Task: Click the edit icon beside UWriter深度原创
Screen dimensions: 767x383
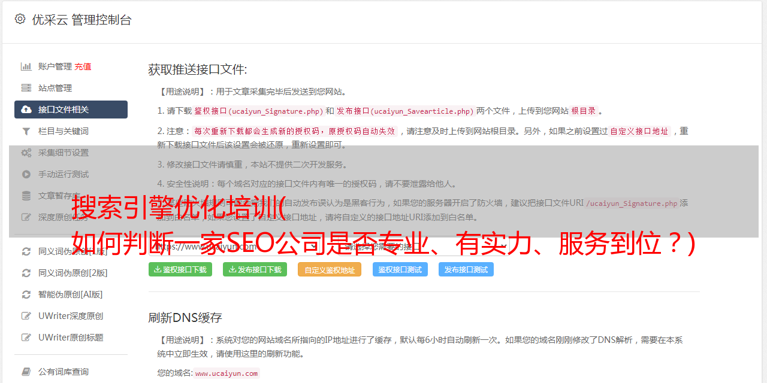Action: [26, 316]
